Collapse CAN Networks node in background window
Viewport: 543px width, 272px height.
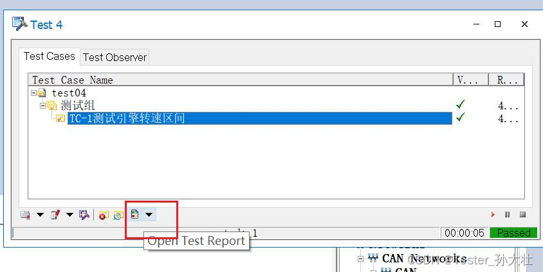tap(360, 259)
